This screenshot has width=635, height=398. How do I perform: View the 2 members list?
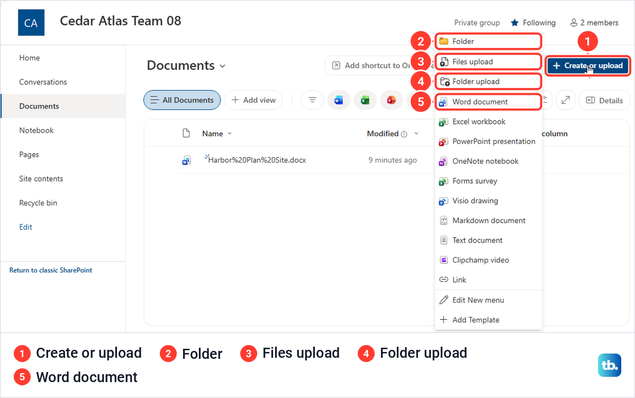(594, 23)
